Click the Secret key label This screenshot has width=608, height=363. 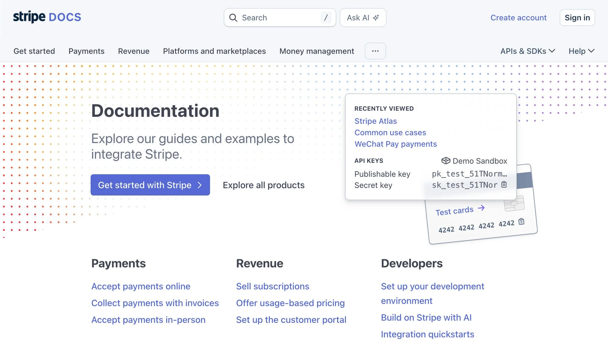pos(373,185)
